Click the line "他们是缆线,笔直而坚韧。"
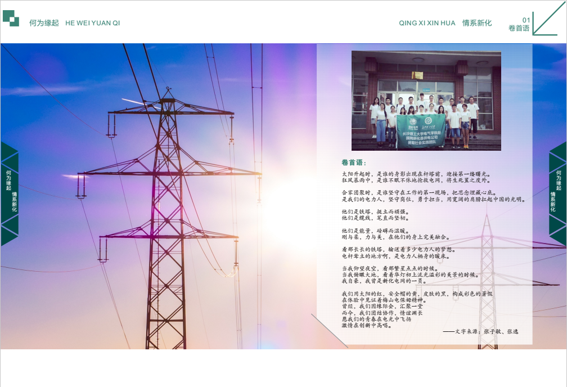 pos(376,218)
